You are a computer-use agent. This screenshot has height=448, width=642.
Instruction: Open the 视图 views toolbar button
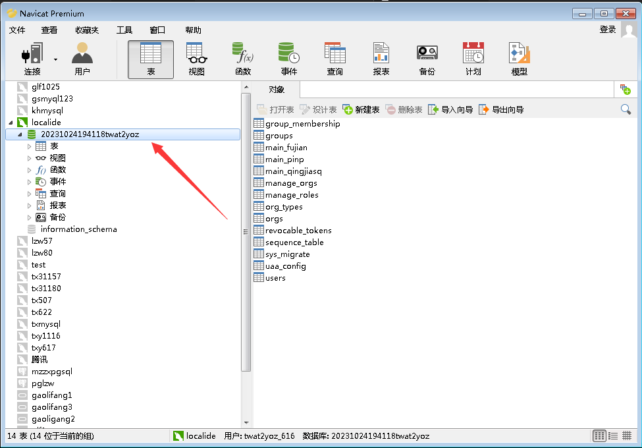point(196,59)
